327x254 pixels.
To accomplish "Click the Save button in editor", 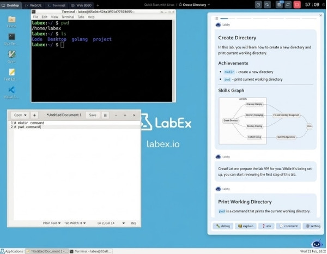I will [x=92, y=115].
